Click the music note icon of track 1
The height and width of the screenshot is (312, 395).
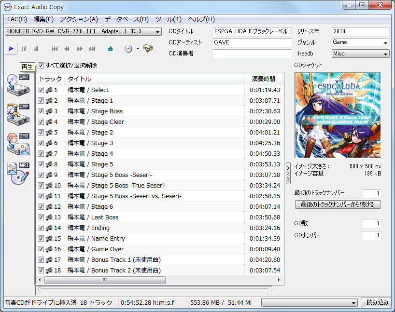49,90
